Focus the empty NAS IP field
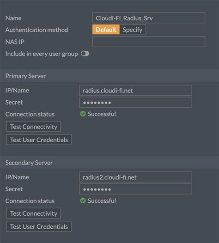 click(149, 42)
